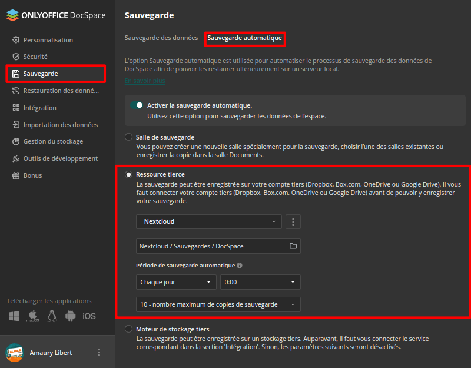
Task: Open the Chaque jour frequency dropdown
Action: tap(175, 282)
